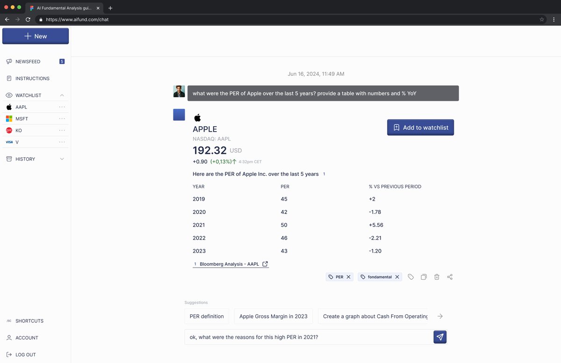The height and width of the screenshot is (363, 561).
Task: Open a new browser tab
Action: [x=110, y=8]
